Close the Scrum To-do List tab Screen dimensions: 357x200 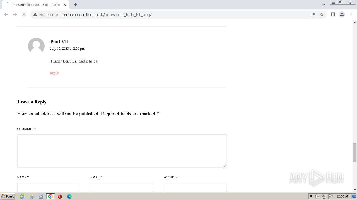[65, 5]
